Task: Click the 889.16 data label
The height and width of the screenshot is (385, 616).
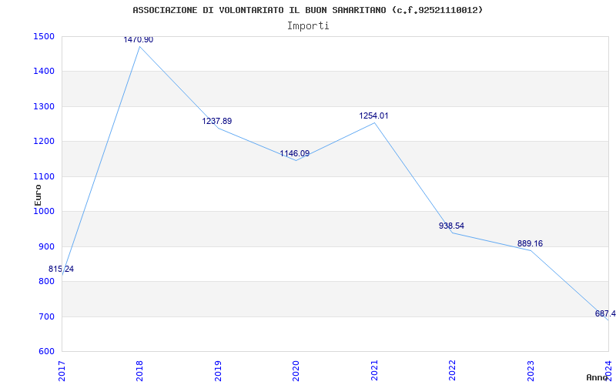Action: (x=530, y=243)
